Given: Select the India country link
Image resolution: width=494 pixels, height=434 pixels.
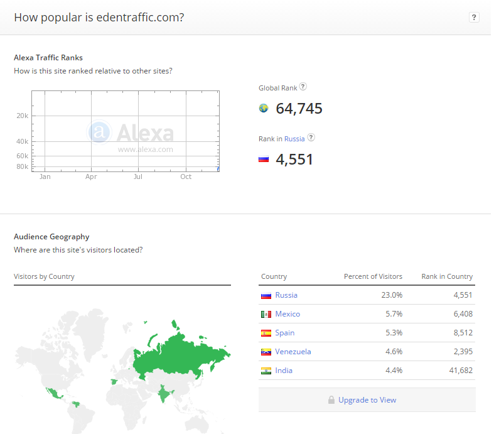Looking at the screenshot, I should click(x=284, y=371).
